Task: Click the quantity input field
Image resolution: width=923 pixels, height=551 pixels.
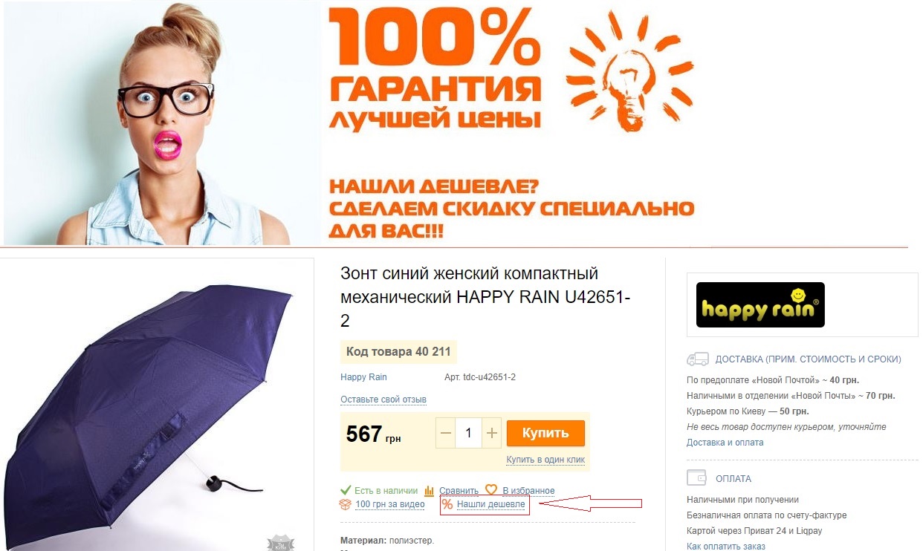Action: click(x=468, y=433)
